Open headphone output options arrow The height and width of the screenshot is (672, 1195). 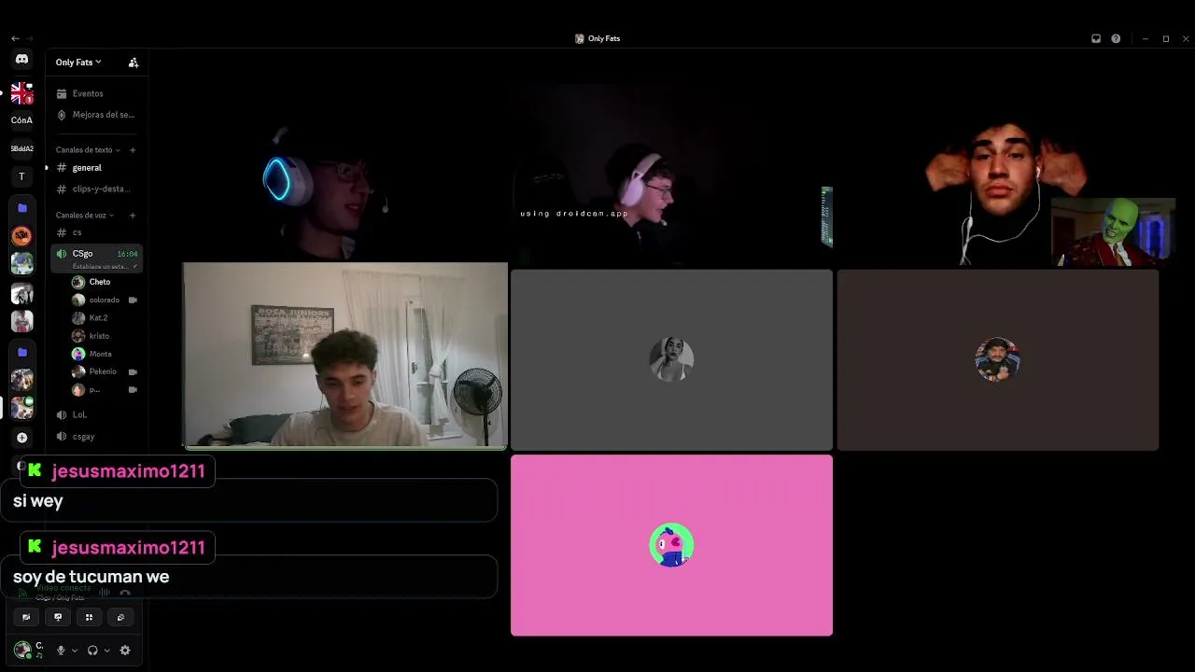pyautogui.click(x=106, y=651)
